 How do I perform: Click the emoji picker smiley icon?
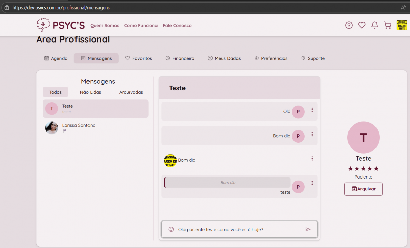tap(171, 229)
